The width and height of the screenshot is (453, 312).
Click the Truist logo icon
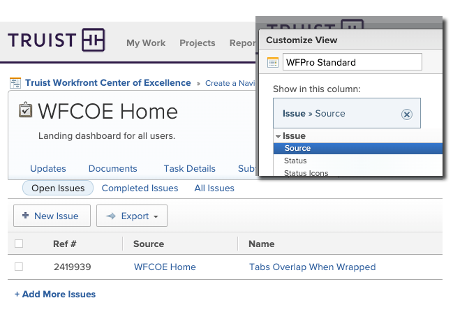click(x=93, y=41)
